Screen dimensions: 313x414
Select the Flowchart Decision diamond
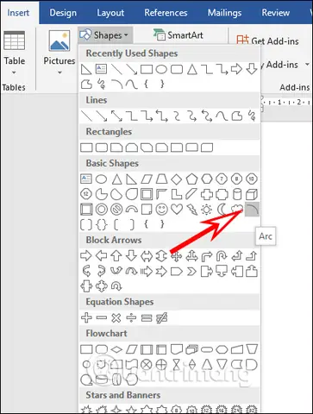(116, 349)
